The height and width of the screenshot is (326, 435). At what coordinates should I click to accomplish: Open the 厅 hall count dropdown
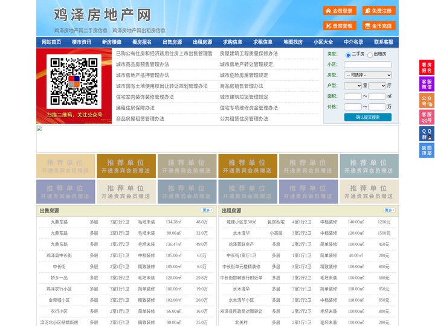[x=377, y=86]
